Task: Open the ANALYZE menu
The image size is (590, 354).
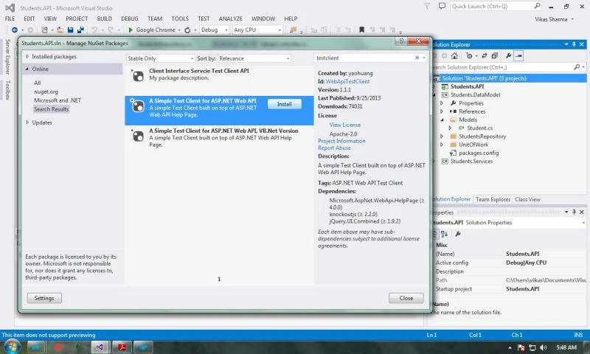Action: (230, 18)
